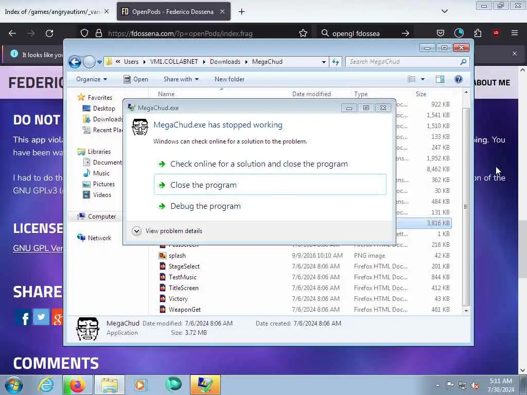Click the Explorer back navigation arrow
527x395 pixels.
(75, 62)
